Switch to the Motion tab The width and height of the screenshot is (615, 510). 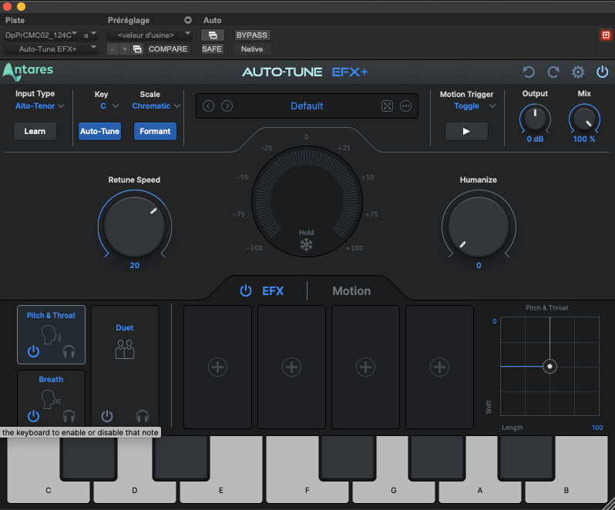pyautogui.click(x=351, y=291)
